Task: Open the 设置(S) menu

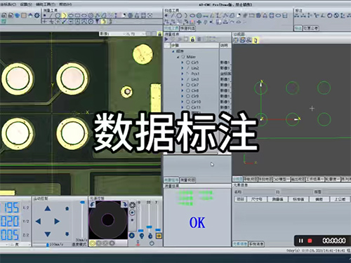Action: coord(26,4)
